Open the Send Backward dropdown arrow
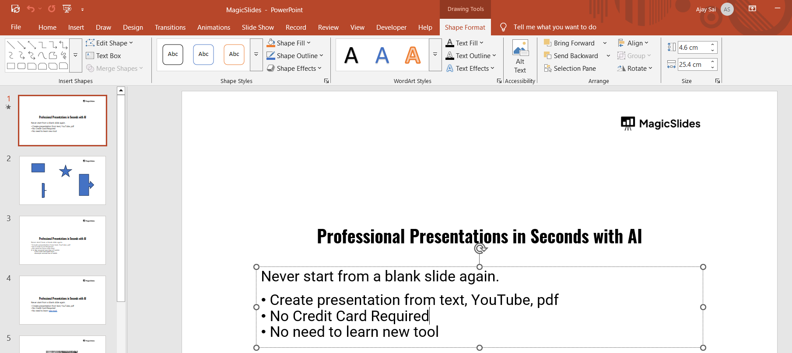 point(608,55)
